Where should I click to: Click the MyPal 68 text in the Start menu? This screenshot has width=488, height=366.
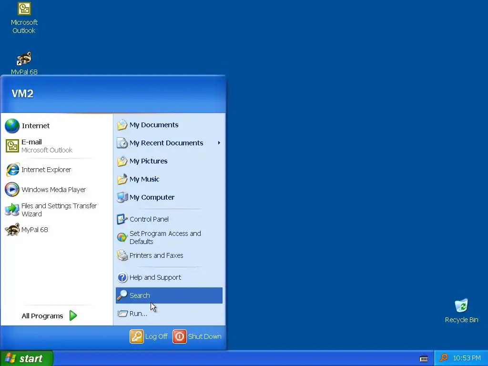[x=34, y=230]
